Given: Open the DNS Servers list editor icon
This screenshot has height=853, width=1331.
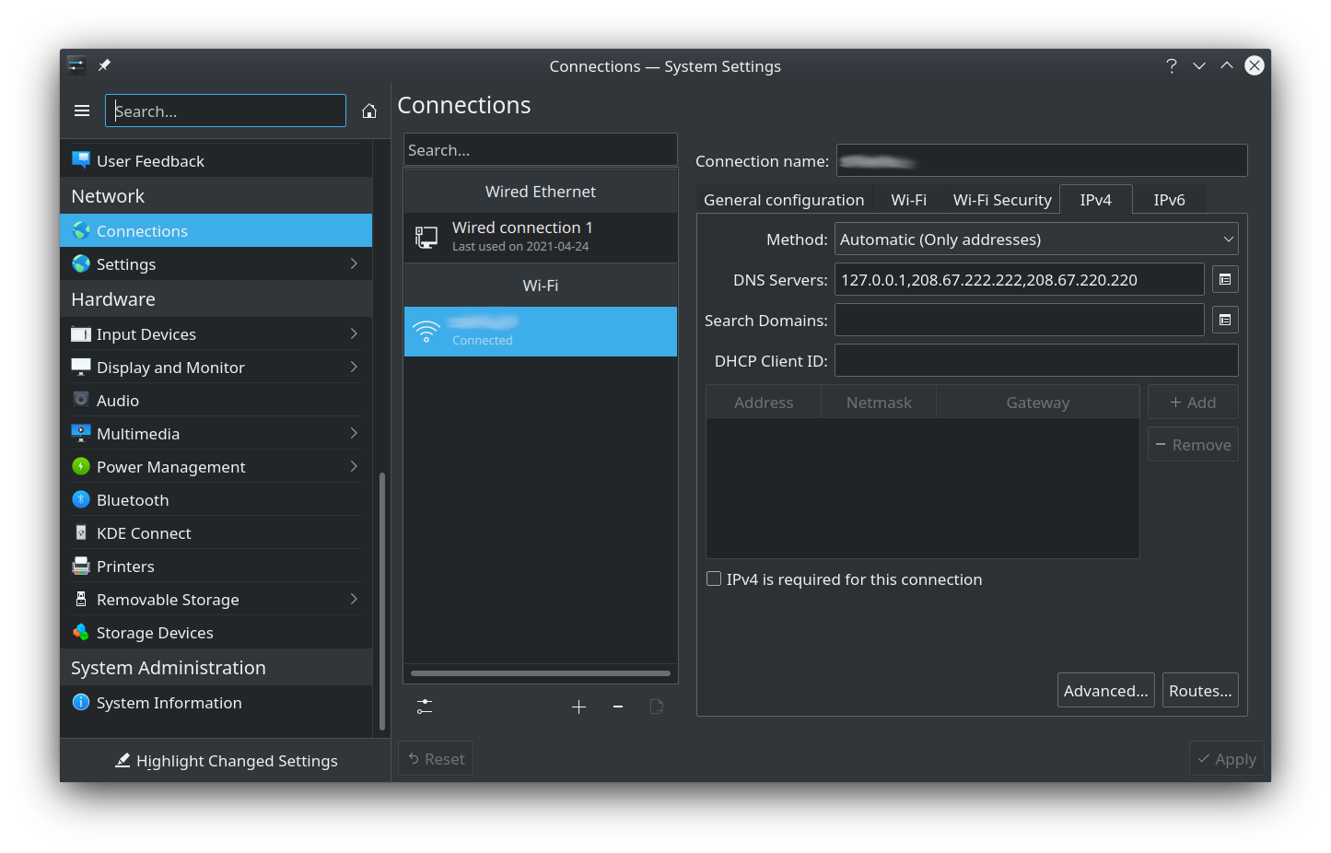Looking at the screenshot, I should [1224, 279].
